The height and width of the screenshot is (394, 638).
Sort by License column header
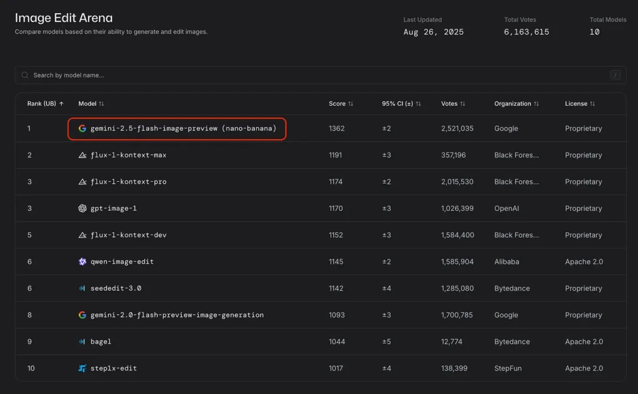(580, 104)
